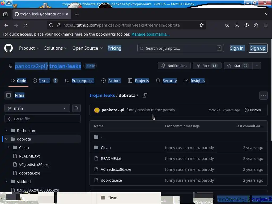Image resolution: width=272 pixels, height=204 pixels.
Task: Close the trojan-leaks browser tab
Action: [67, 14]
